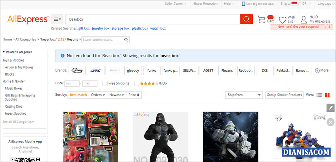Image resolution: width=336 pixels, height=162 pixels.
Task: Click Group Similar Products button
Action: (x=284, y=95)
